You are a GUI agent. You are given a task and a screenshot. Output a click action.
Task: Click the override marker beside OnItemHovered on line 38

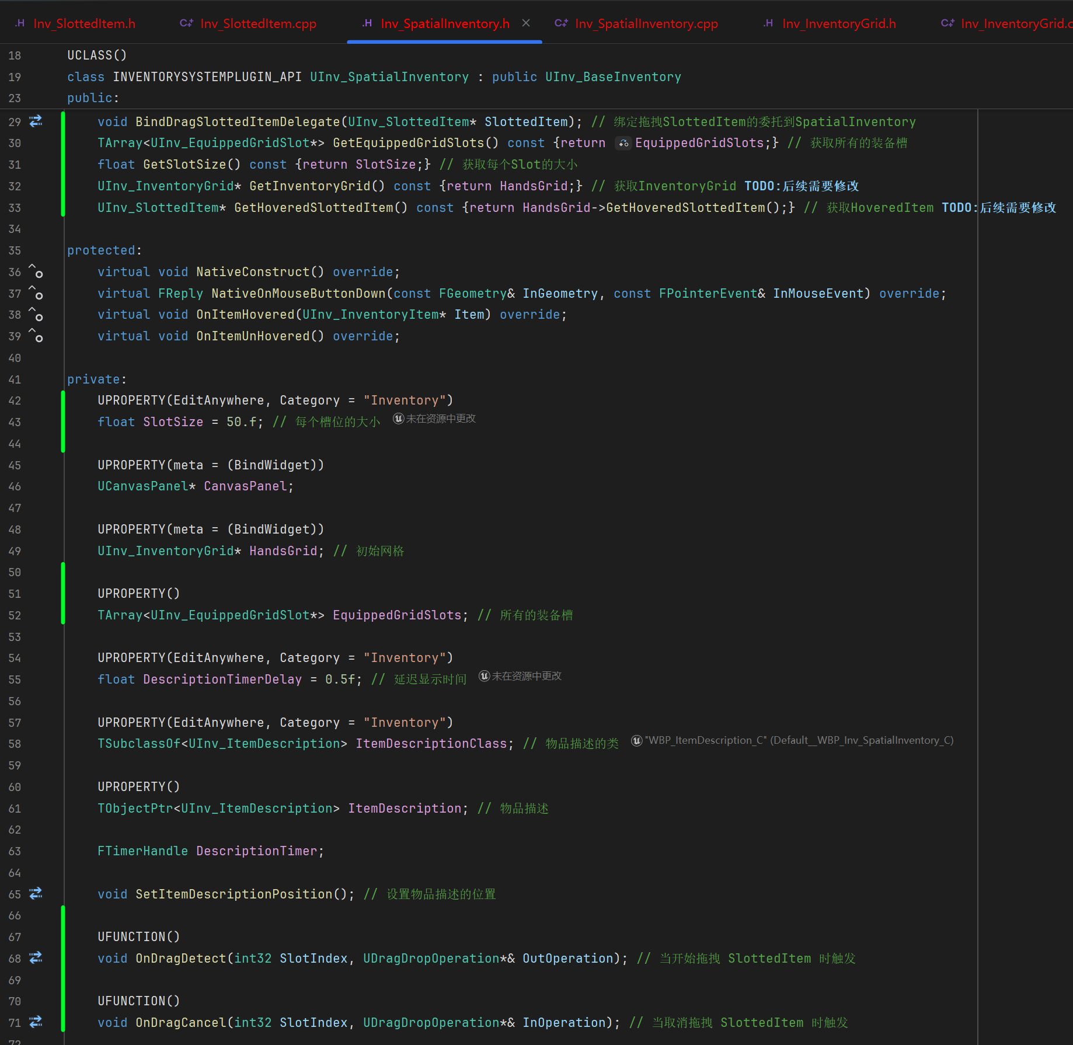click(x=36, y=315)
